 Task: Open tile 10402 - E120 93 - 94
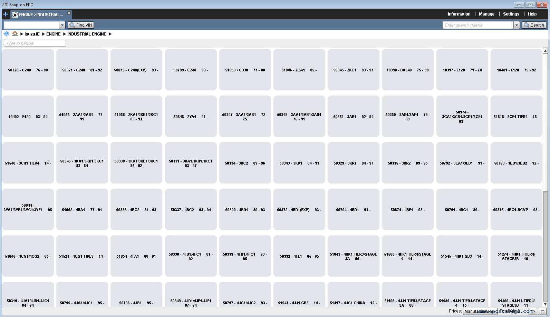tap(28, 116)
